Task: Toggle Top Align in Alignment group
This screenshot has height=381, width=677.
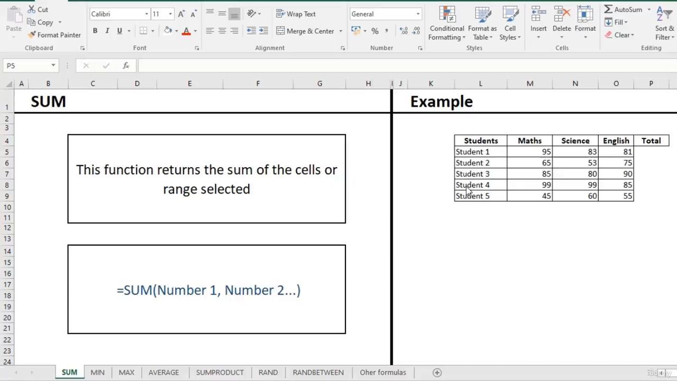Action: [210, 14]
